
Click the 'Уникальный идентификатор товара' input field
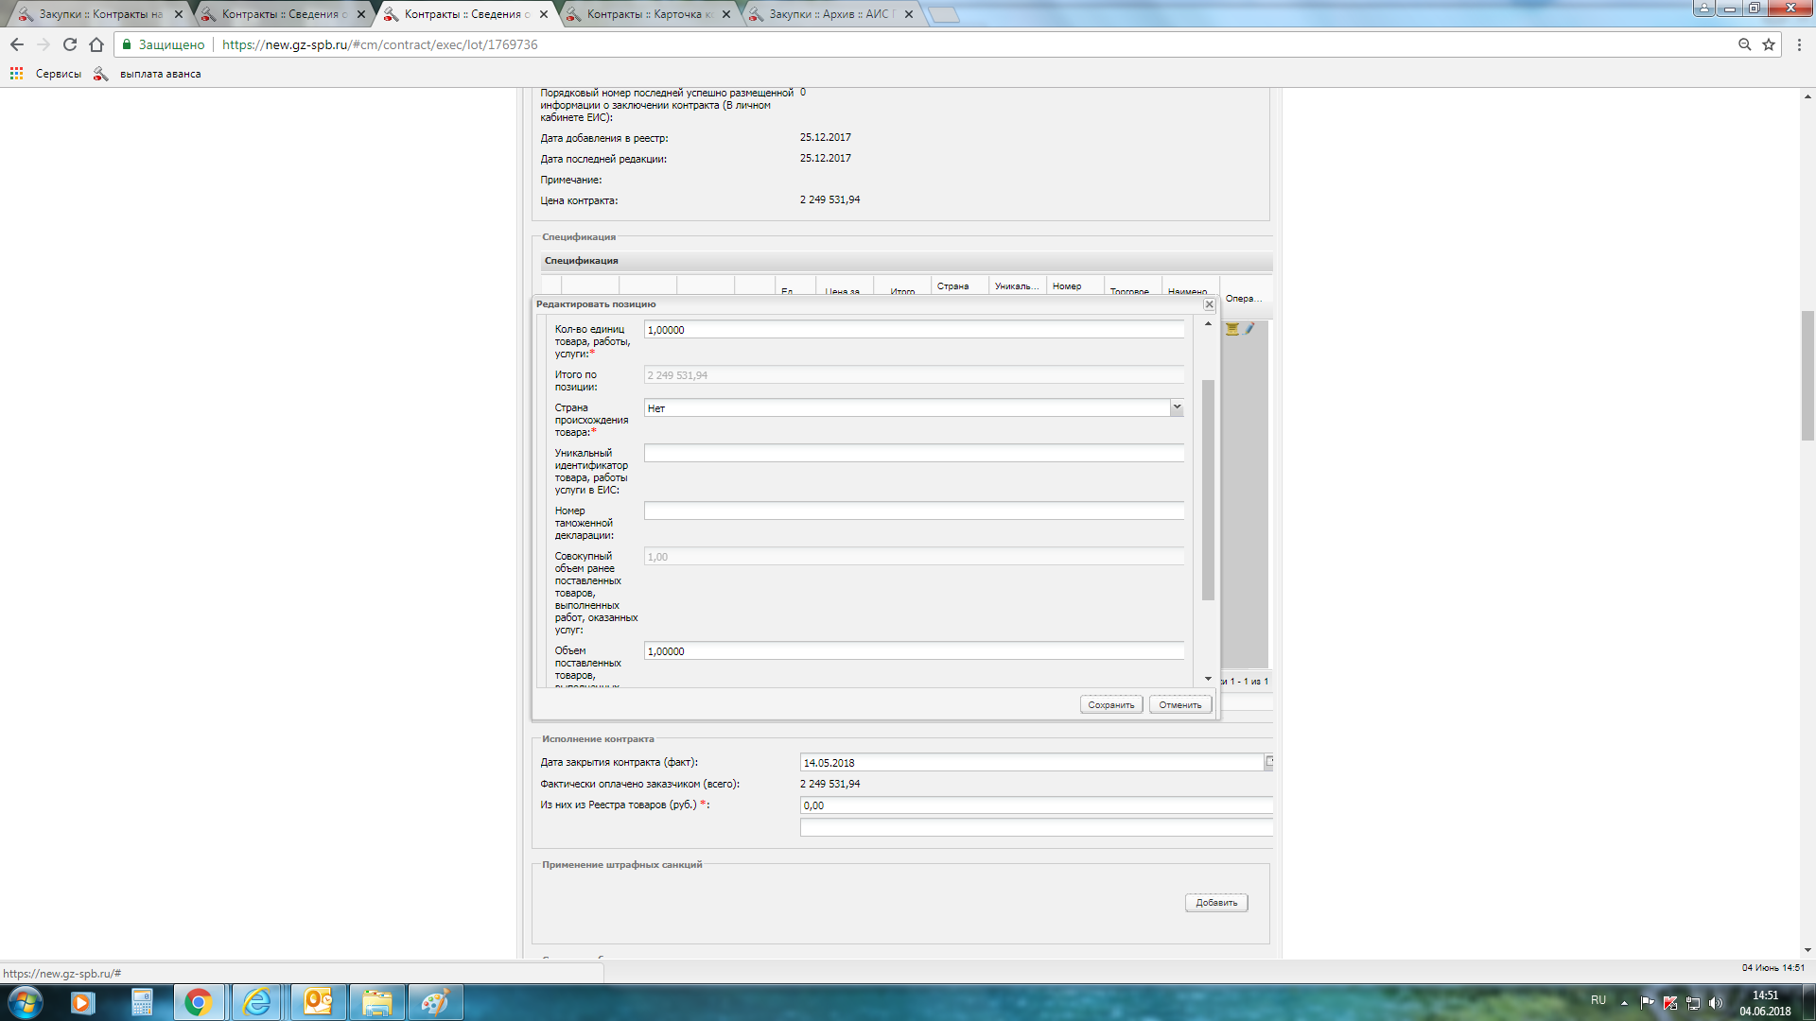(x=914, y=453)
